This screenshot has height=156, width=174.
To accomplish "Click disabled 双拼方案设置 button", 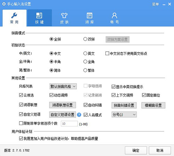I will pyautogui.click(x=118, y=40).
